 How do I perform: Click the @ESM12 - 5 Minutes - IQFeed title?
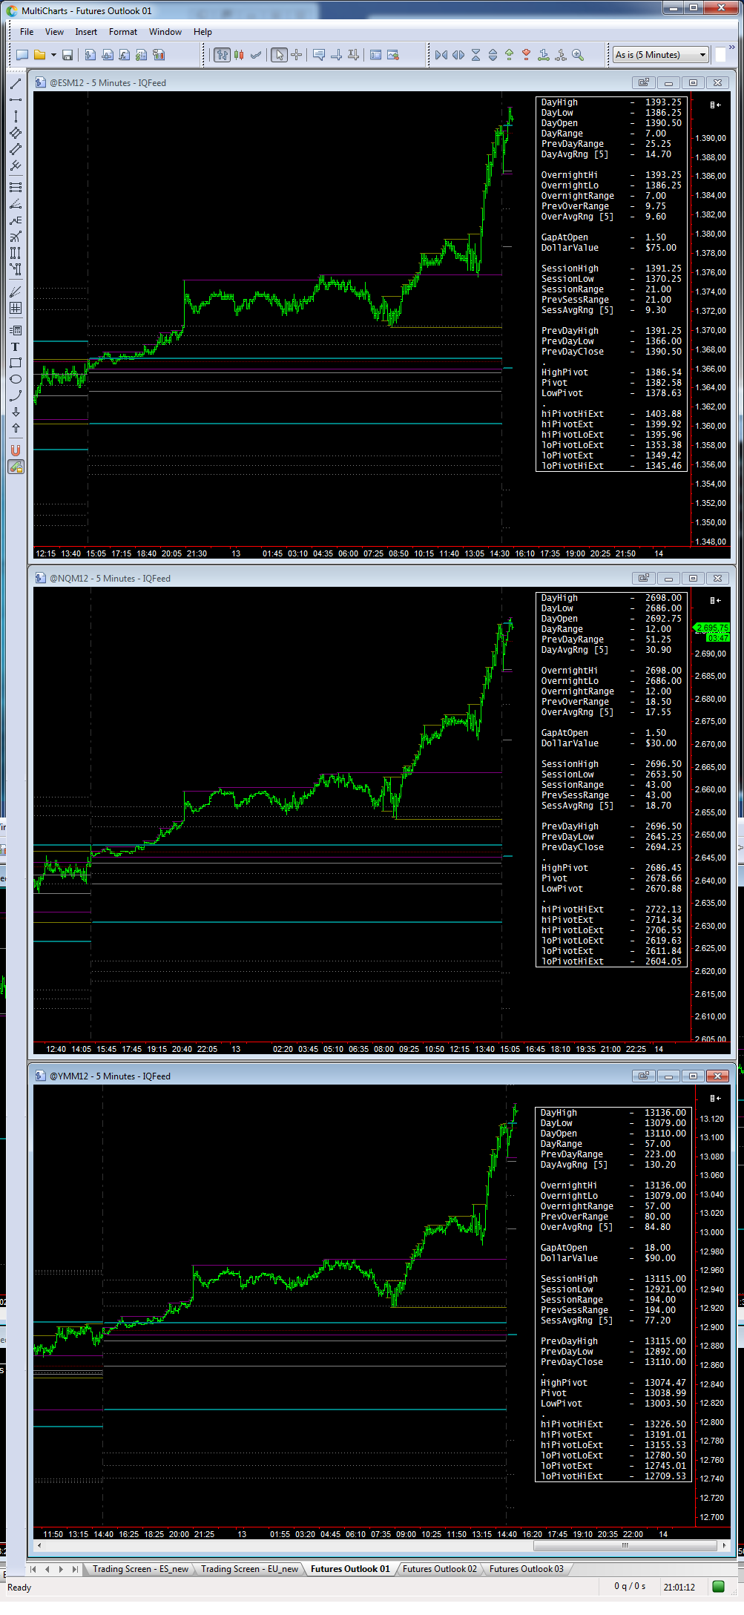click(108, 83)
